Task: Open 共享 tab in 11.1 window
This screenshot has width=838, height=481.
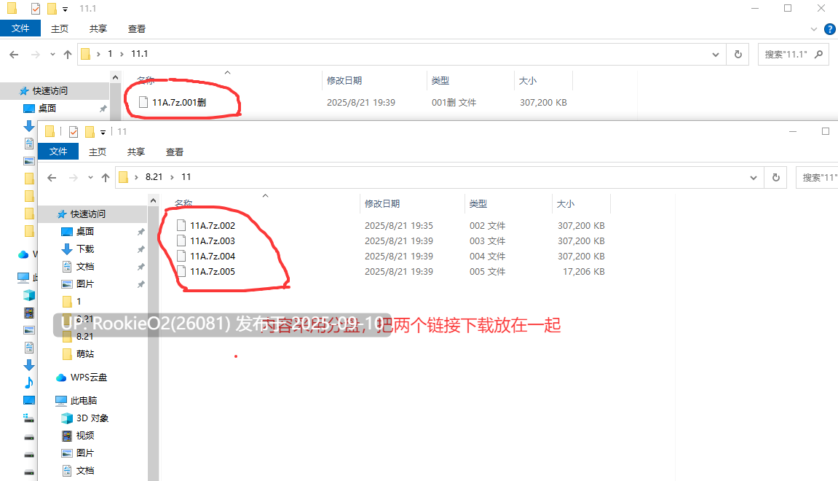Action: [x=98, y=29]
